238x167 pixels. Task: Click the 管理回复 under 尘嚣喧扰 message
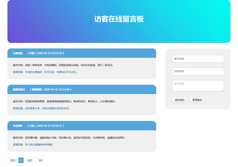pyautogui.click(x=18, y=72)
